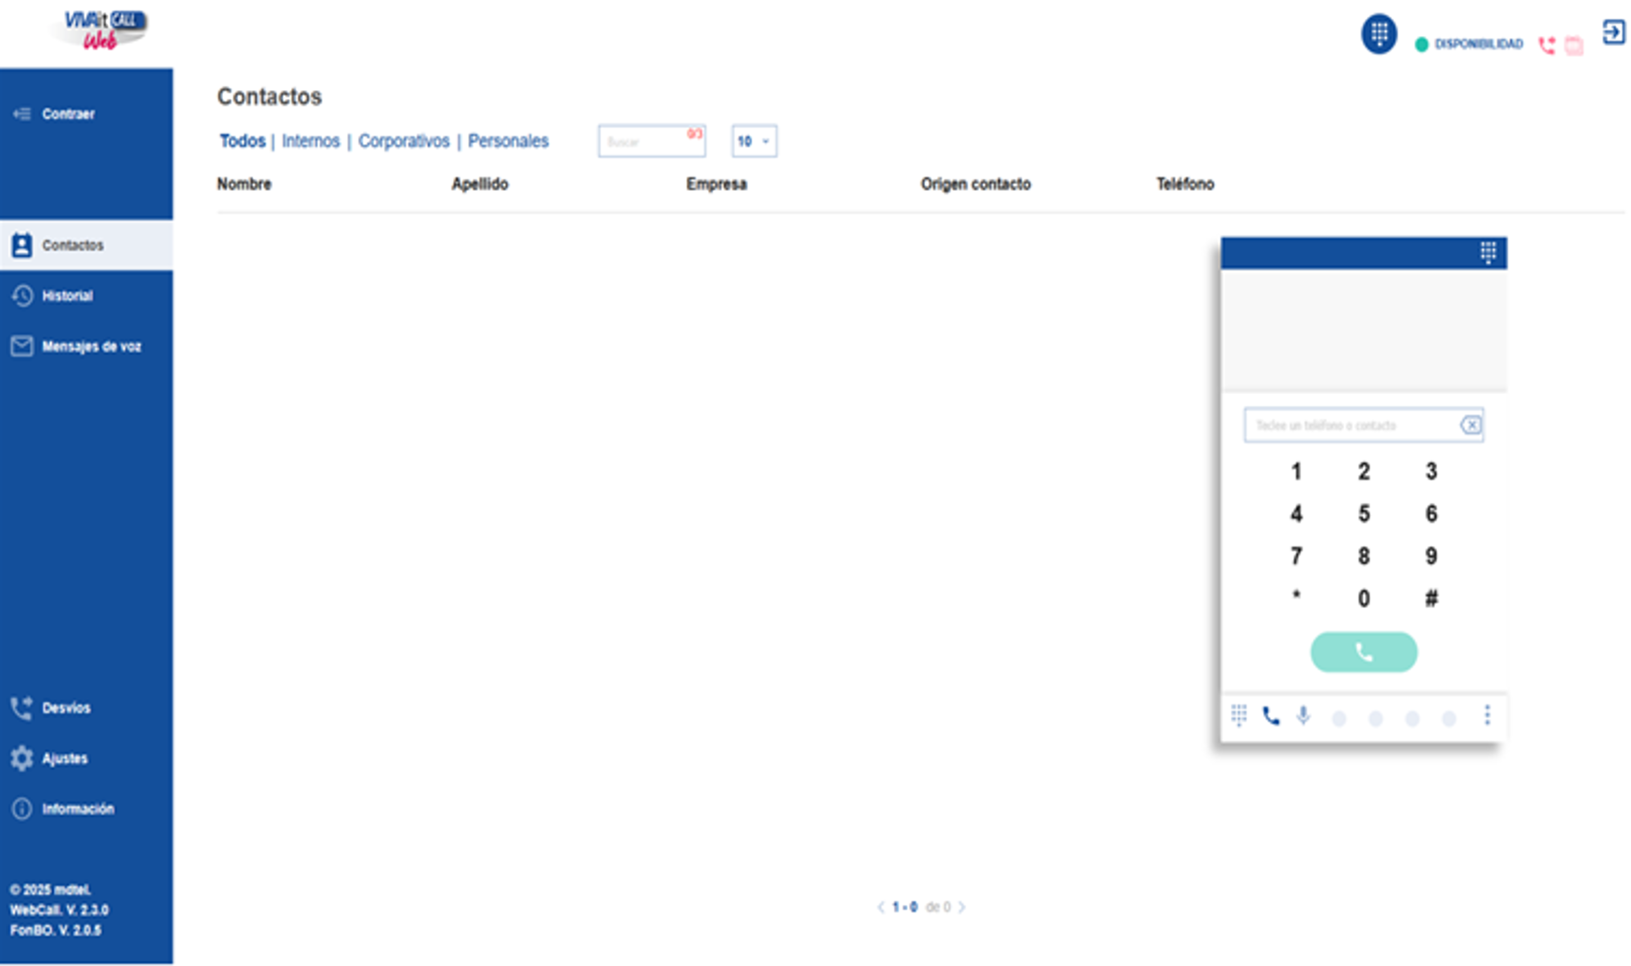The width and height of the screenshot is (1631, 966).
Task: Go to next page with right chevron
Action: click(x=962, y=907)
